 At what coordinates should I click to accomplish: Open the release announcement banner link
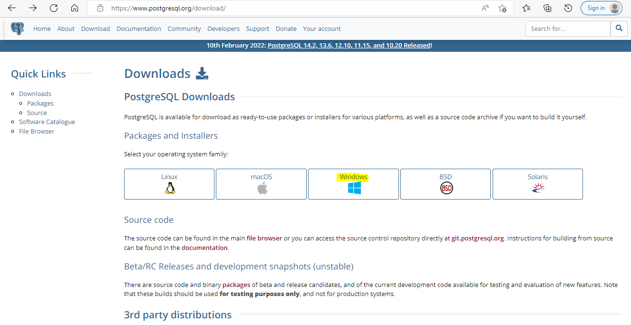point(349,46)
